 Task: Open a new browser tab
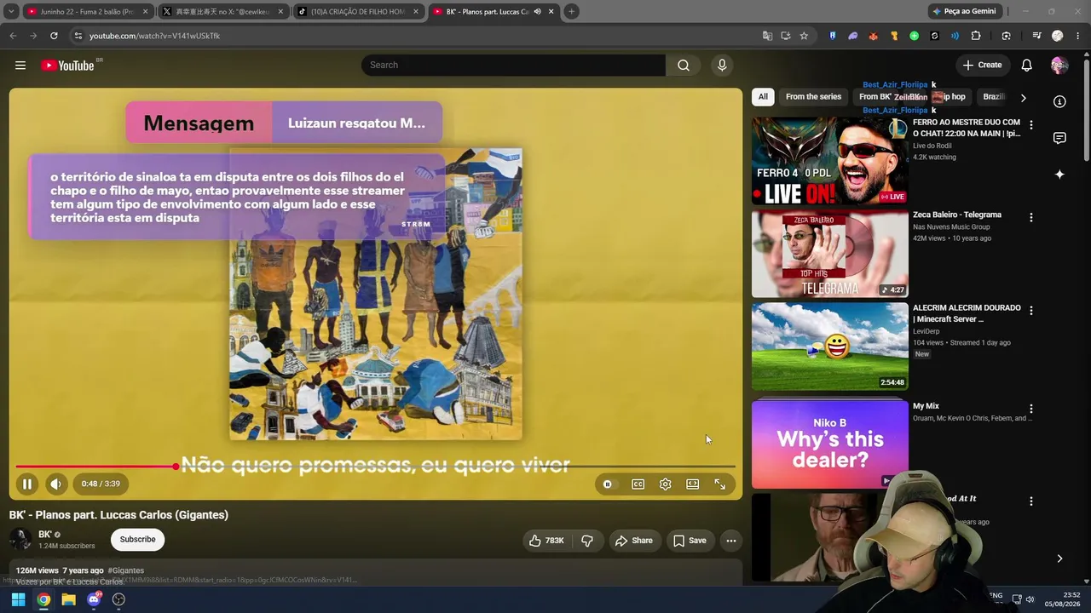click(x=571, y=12)
